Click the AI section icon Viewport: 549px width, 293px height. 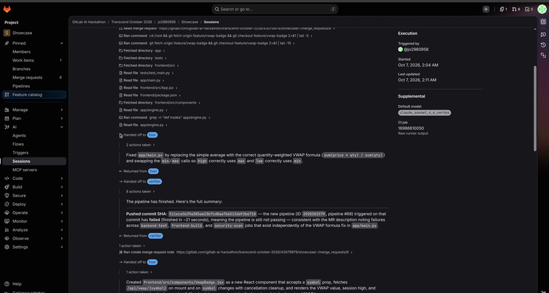(x=7, y=127)
